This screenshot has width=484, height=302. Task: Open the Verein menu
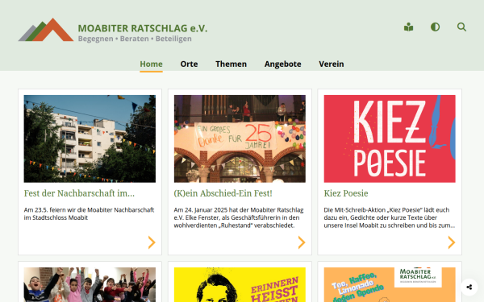[x=332, y=64]
